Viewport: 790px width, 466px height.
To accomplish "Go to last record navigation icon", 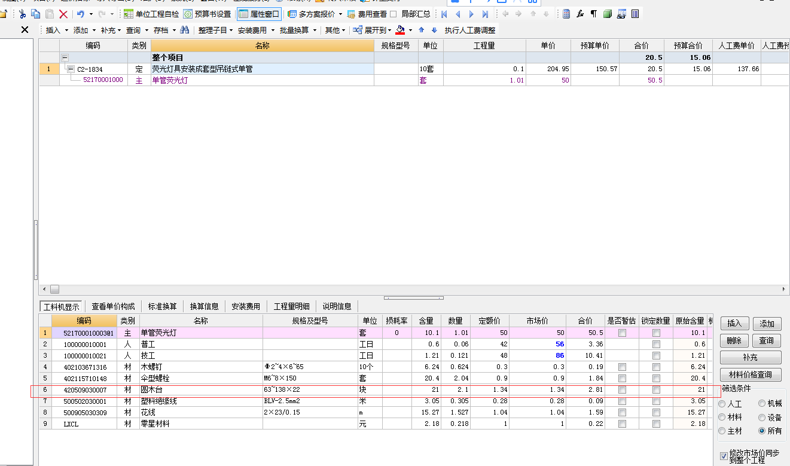I will pyautogui.click(x=485, y=14).
